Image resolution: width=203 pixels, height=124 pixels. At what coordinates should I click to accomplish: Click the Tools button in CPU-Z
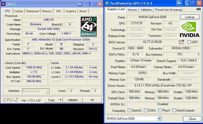click(51, 100)
